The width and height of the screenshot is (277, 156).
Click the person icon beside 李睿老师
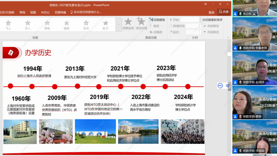pyautogui.click(x=235, y=48)
